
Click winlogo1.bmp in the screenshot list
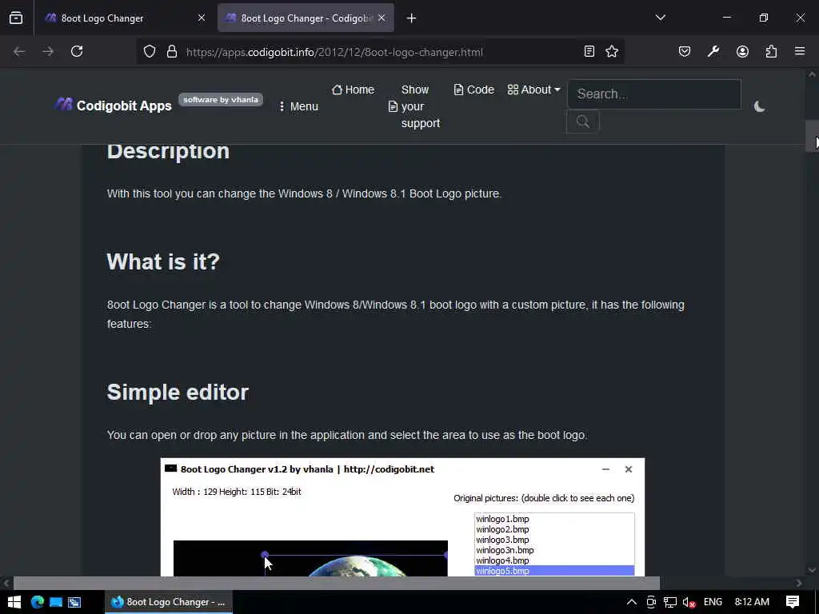[x=502, y=519]
